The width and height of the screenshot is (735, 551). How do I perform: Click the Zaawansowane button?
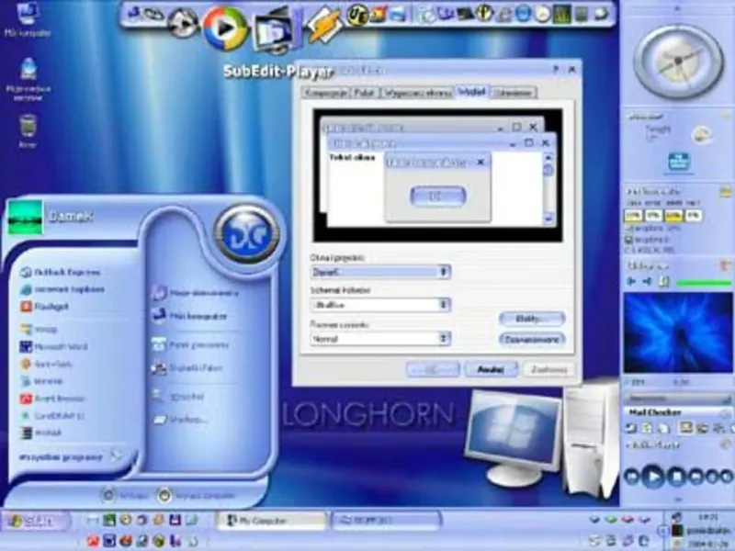pyautogui.click(x=532, y=339)
